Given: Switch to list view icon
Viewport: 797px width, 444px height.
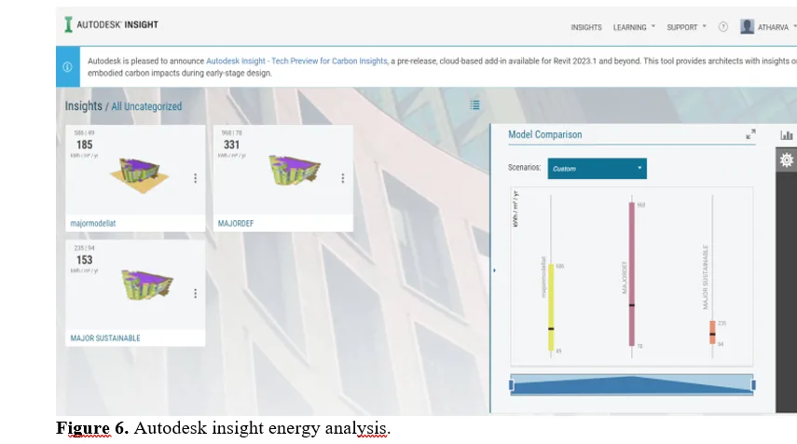Looking at the screenshot, I should pos(474,105).
